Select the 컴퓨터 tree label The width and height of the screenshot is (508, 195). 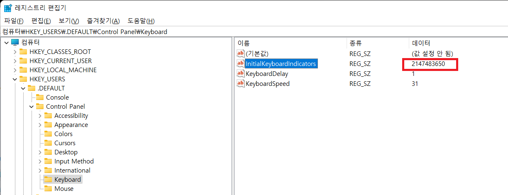coord(30,42)
